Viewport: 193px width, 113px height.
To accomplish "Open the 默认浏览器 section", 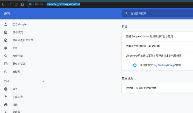I will tap(19, 64).
